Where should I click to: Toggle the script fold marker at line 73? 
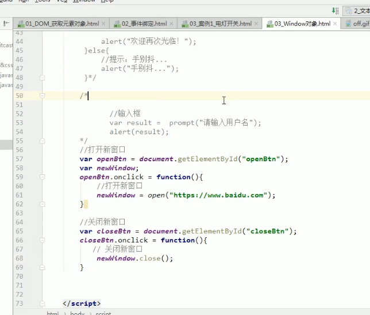click(43, 303)
